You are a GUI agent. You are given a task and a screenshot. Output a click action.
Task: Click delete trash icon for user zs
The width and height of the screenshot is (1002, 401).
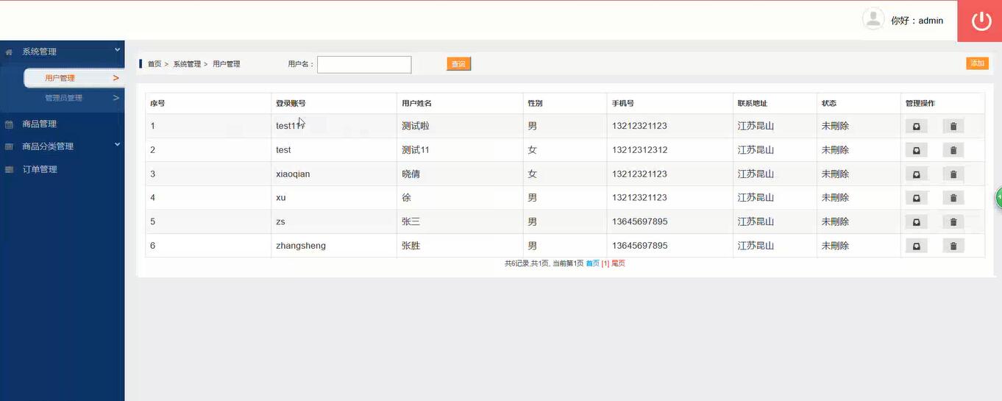[x=953, y=222]
